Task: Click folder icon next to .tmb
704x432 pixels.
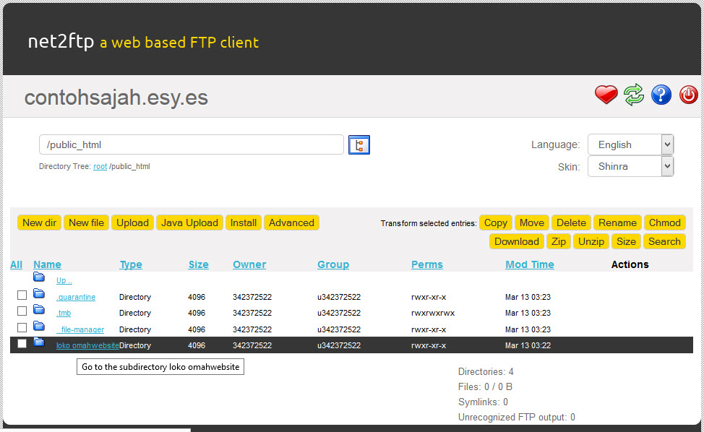Action: pyautogui.click(x=39, y=311)
